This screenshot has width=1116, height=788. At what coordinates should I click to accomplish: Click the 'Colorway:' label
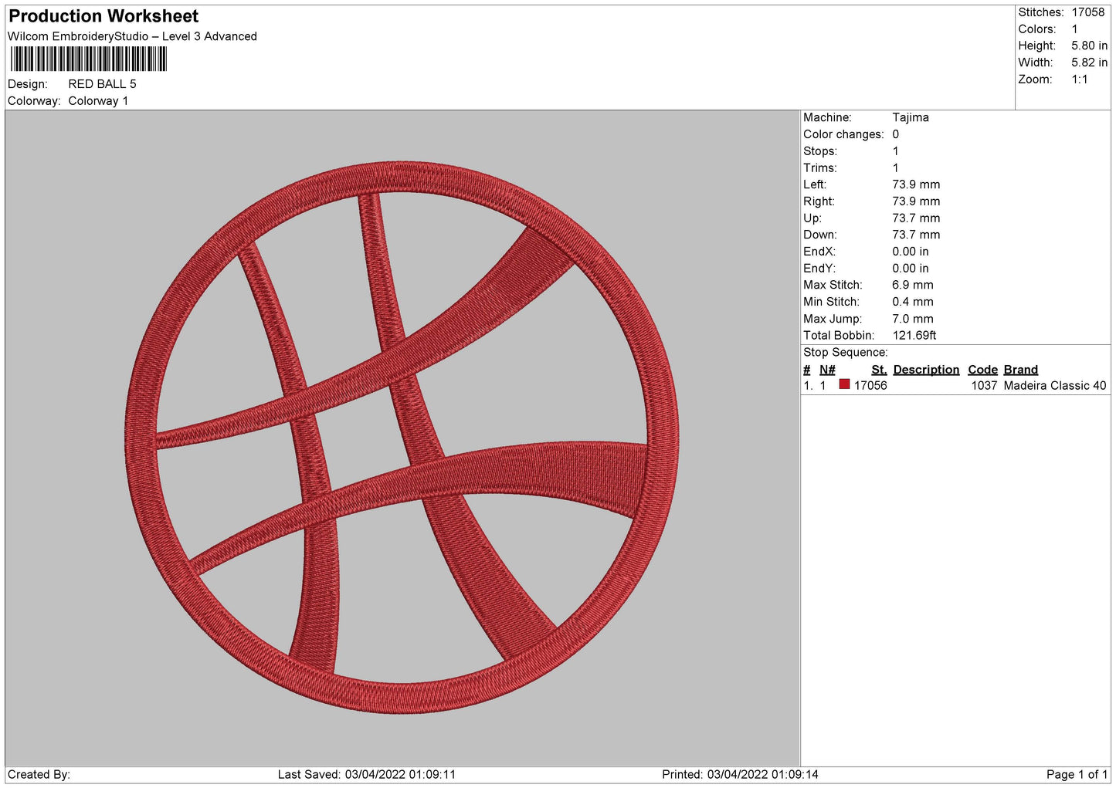click(x=34, y=101)
